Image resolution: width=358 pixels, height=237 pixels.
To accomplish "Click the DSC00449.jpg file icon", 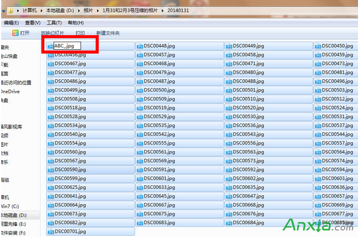I will point(229,46).
